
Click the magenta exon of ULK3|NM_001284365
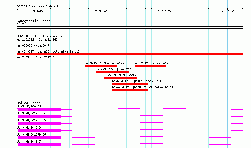coord(39,124)
